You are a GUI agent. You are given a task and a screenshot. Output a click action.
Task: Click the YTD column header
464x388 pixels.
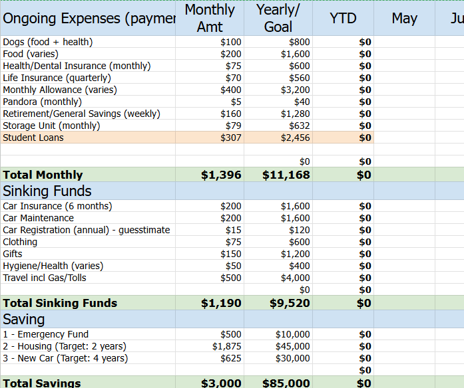(343, 18)
